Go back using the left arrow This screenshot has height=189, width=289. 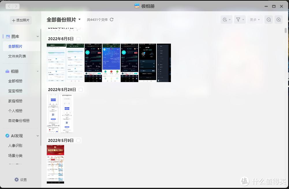point(9,6)
